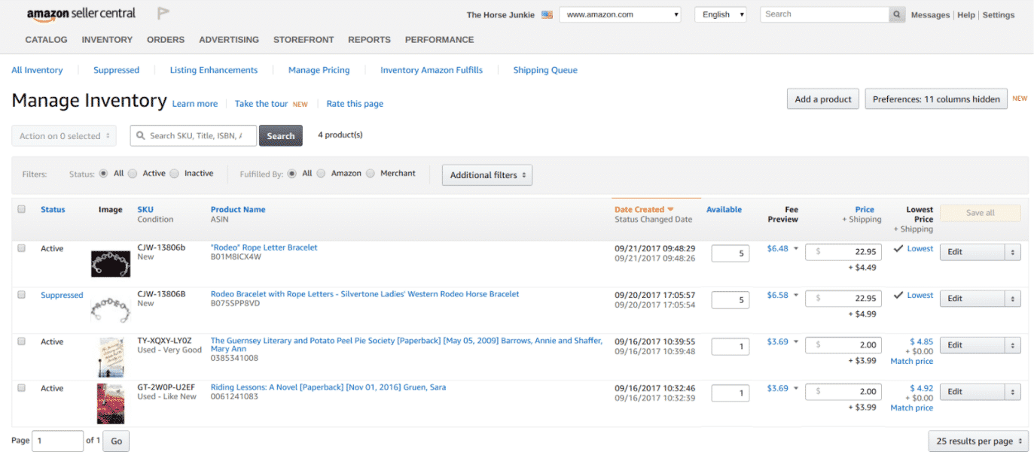This screenshot has height=461, width=1034.
Task: Click the page number input field
Action: point(58,441)
